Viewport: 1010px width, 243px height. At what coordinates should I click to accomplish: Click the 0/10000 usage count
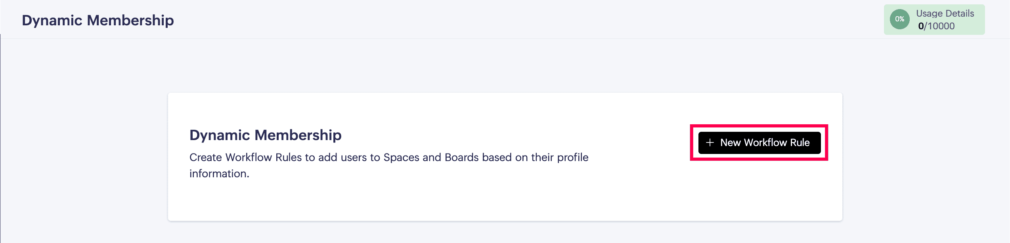point(936,26)
